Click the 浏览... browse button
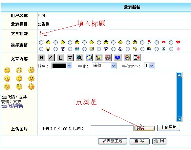 click(x=144, y=128)
